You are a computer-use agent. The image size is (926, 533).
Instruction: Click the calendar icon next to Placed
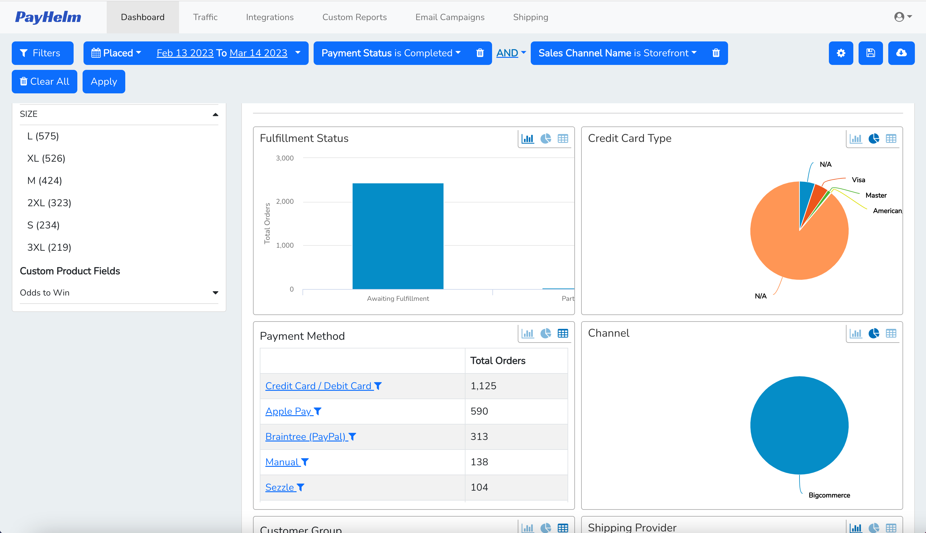click(x=96, y=53)
